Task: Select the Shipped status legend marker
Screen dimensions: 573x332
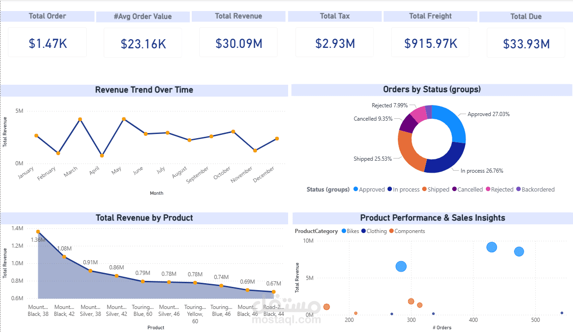Action: click(x=425, y=189)
